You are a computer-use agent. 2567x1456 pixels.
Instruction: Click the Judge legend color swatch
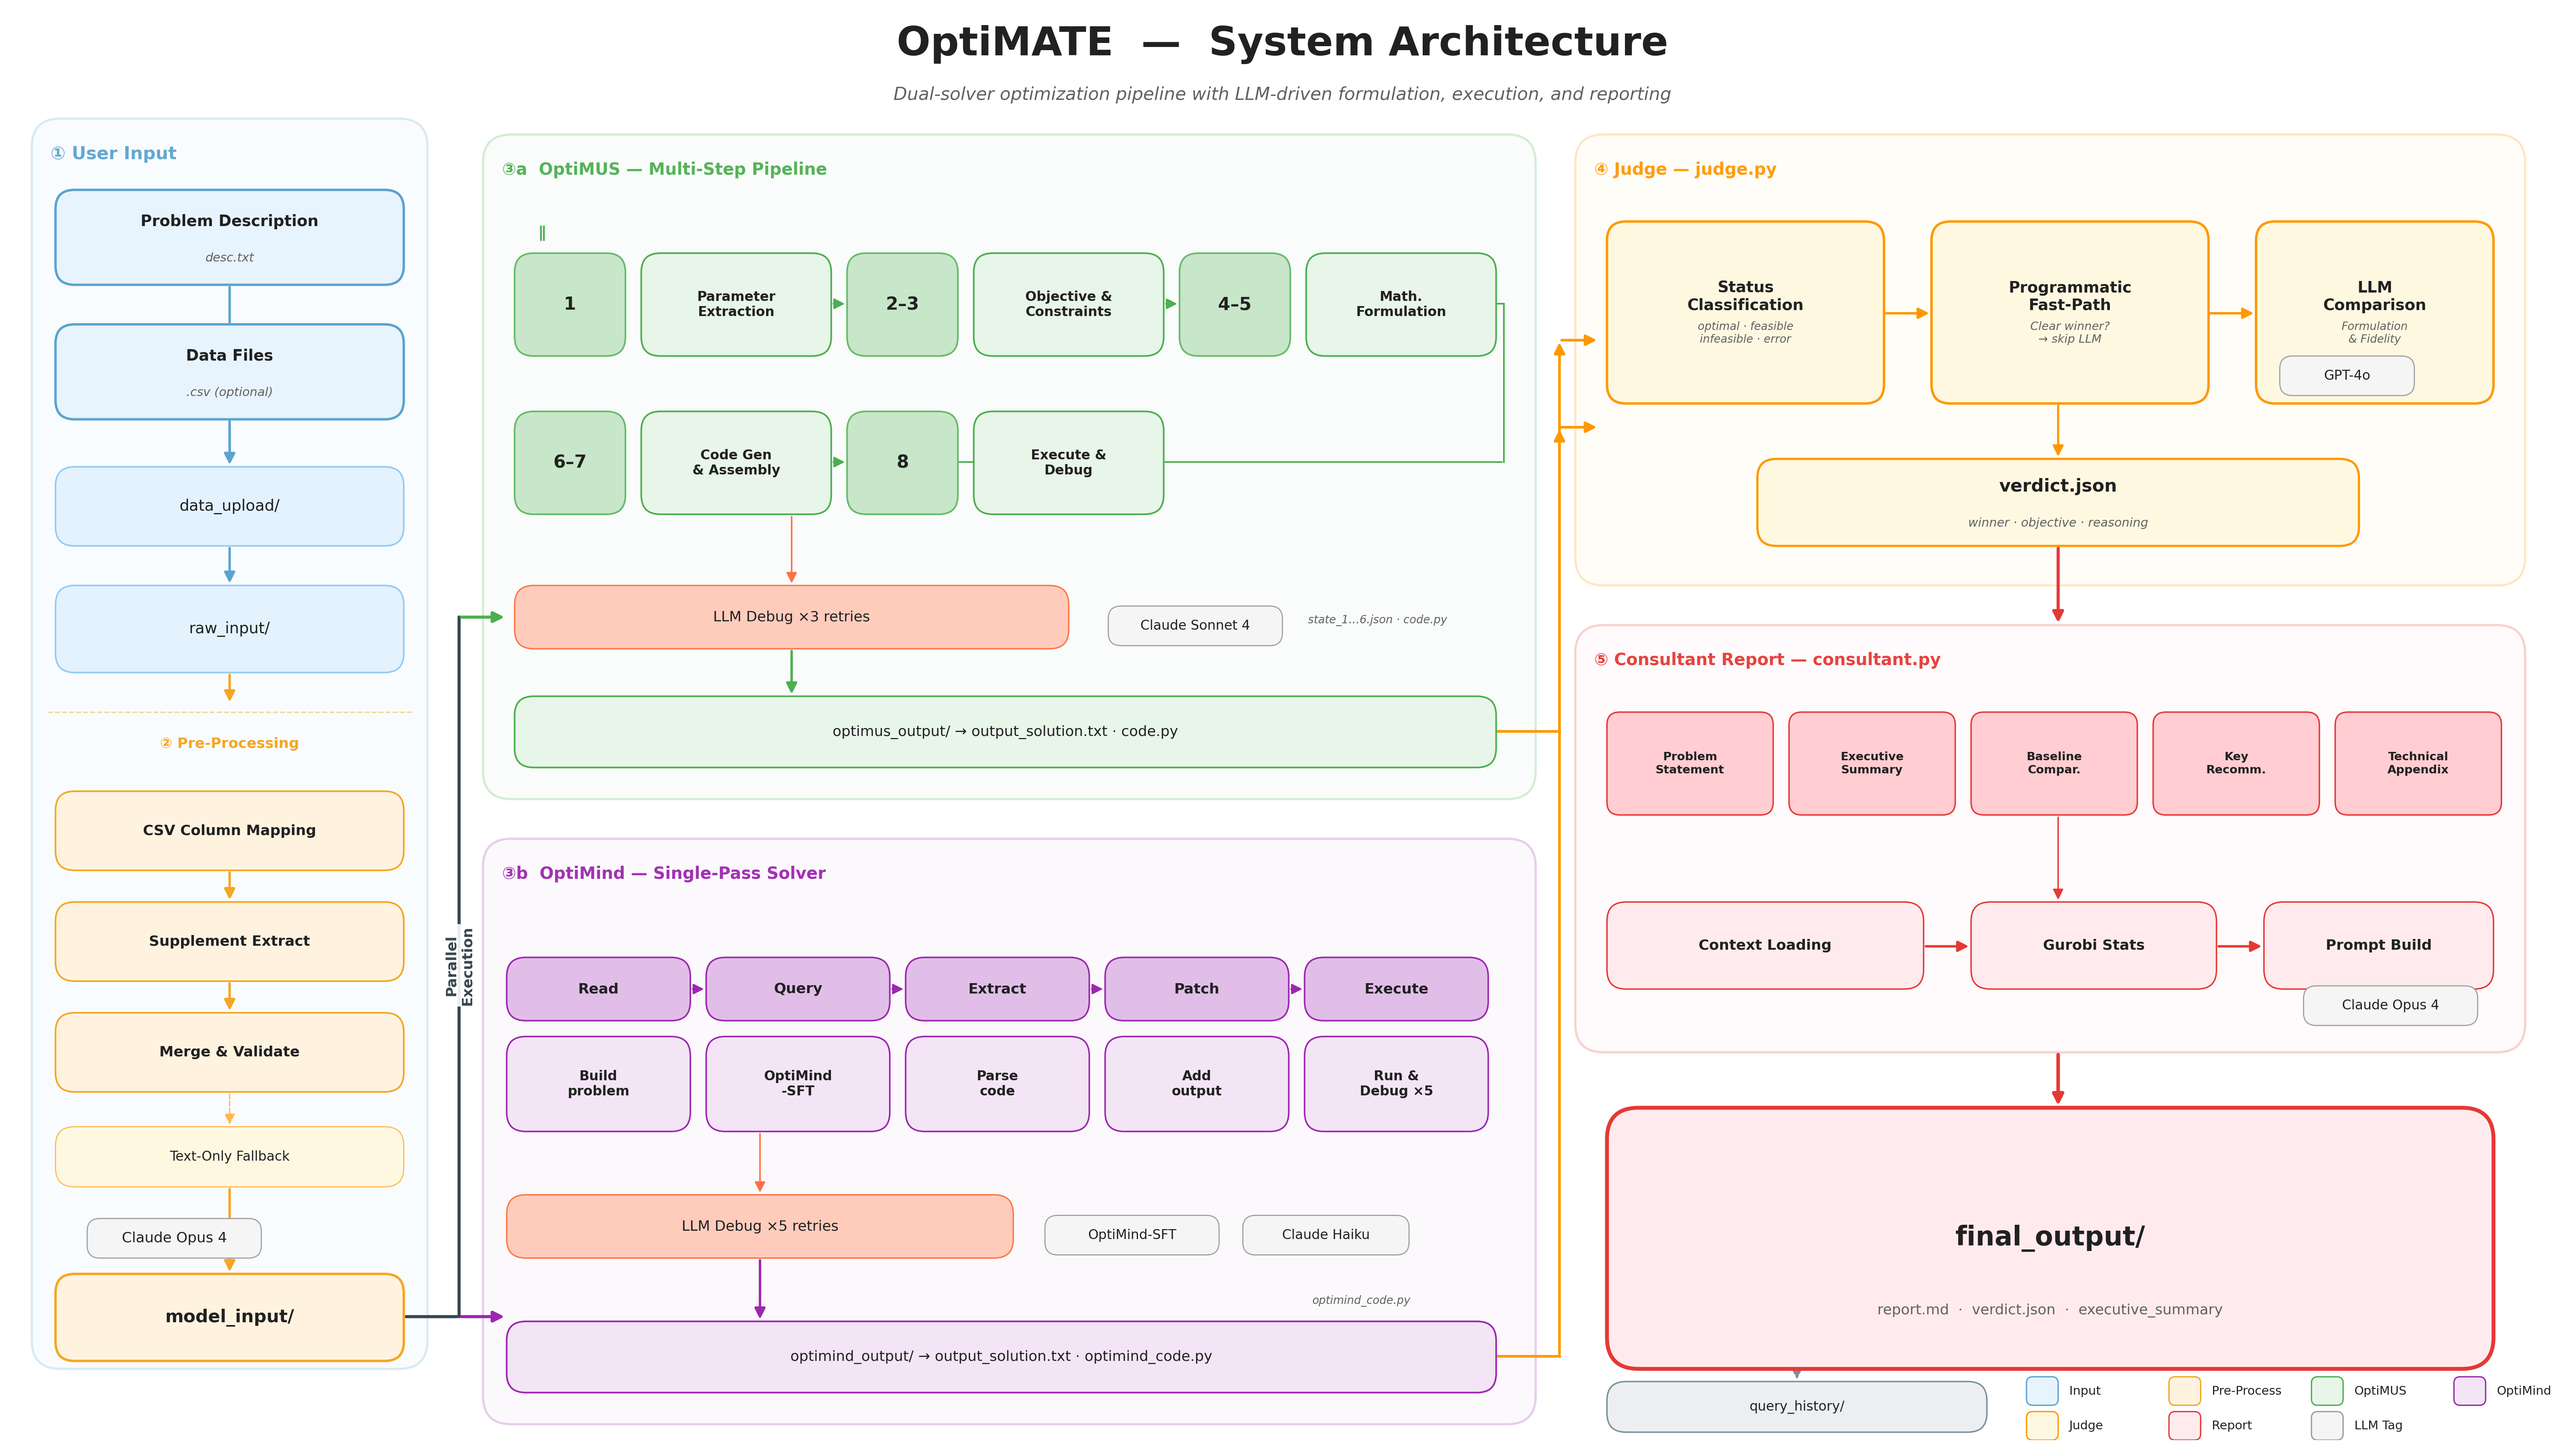(x=2043, y=1426)
